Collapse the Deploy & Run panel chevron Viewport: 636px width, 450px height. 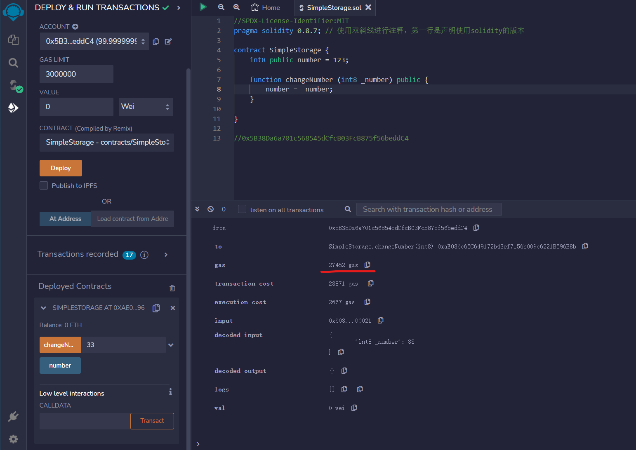click(179, 8)
